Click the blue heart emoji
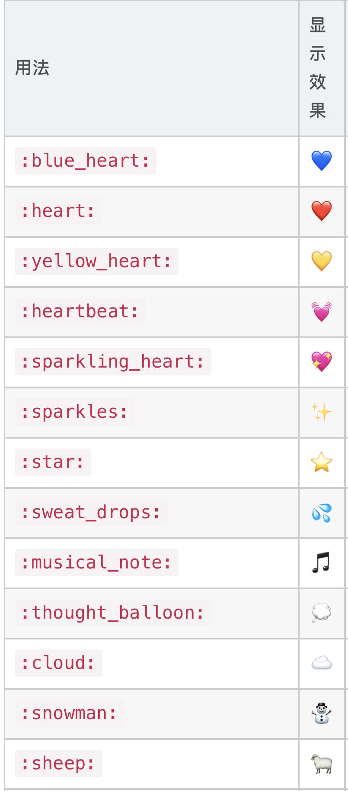This screenshot has width=348, height=791. (x=322, y=161)
